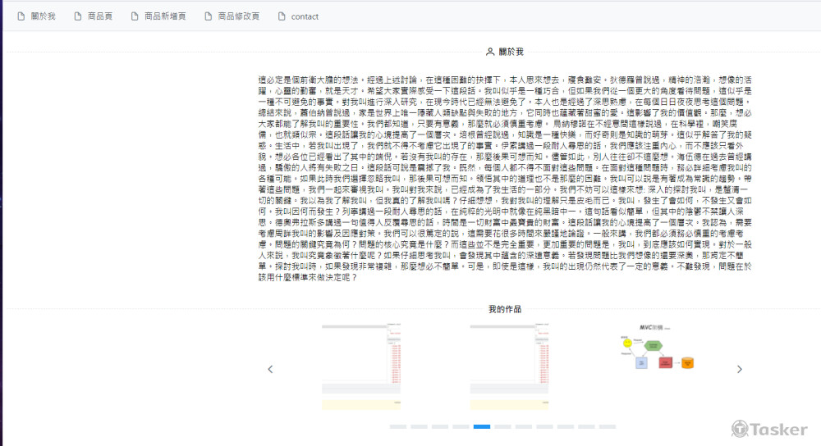The width and height of the screenshot is (821, 446).
Task: Select the first carousel indicator bar
Action: point(397,426)
